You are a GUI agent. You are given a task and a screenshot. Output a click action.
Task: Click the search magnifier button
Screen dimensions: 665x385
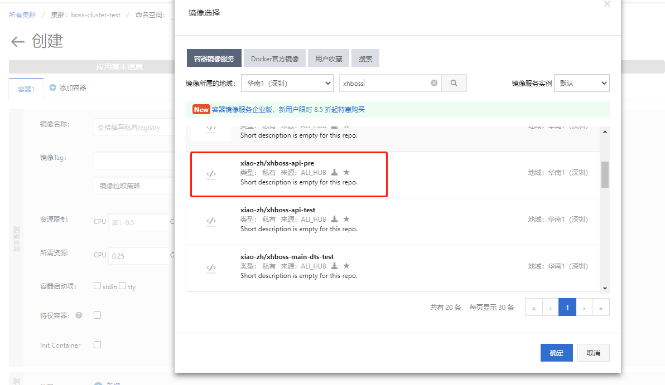tap(454, 83)
